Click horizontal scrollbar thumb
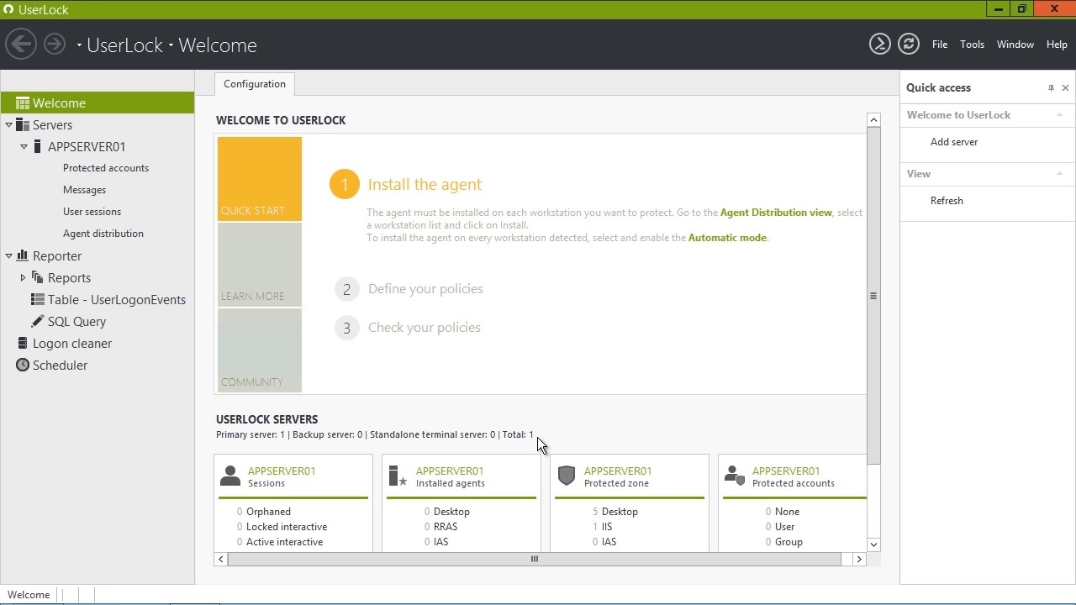The width and height of the screenshot is (1076, 605). pos(534,559)
